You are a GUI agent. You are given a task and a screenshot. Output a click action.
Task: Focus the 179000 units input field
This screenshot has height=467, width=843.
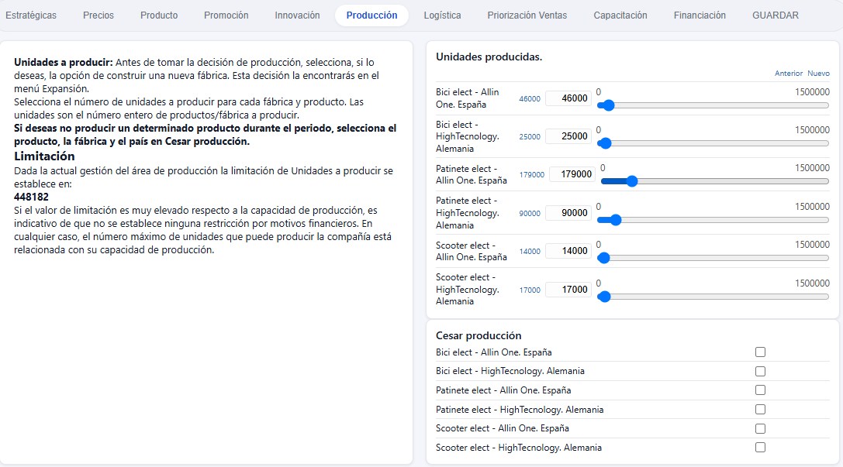572,174
